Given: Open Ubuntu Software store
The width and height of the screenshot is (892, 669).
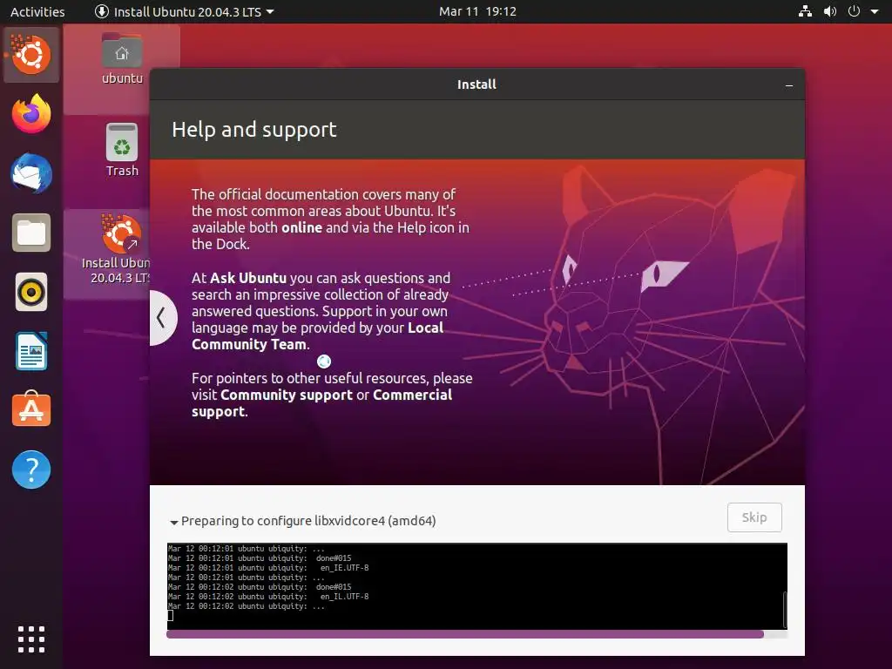Looking at the screenshot, I should [x=31, y=409].
